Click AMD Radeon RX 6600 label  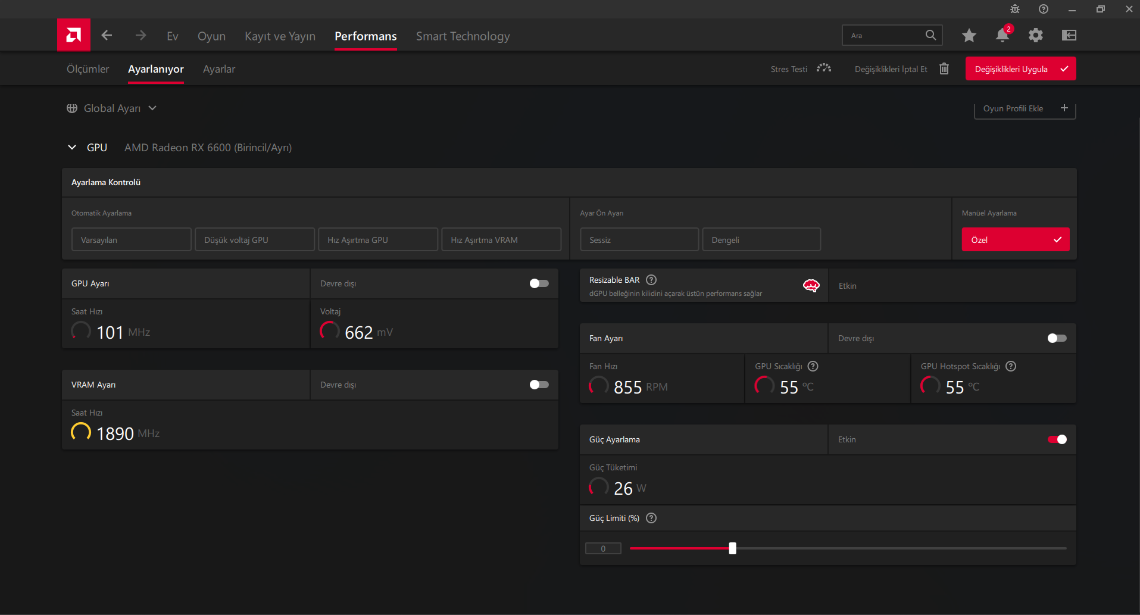pyautogui.click(x=208, y=148)
